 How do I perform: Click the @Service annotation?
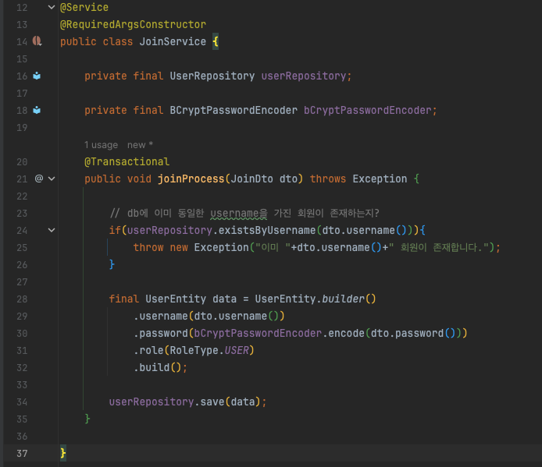click(84, 7)
